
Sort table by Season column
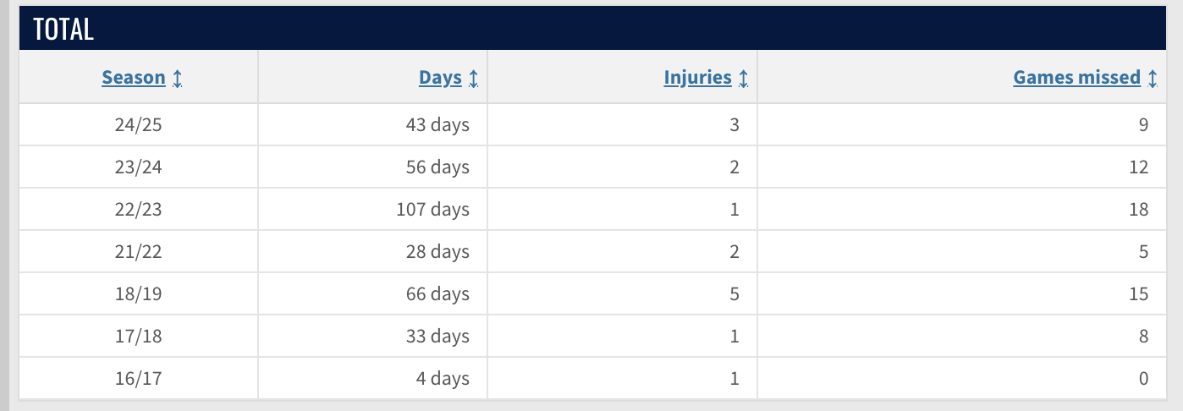[x=134, y=78]
